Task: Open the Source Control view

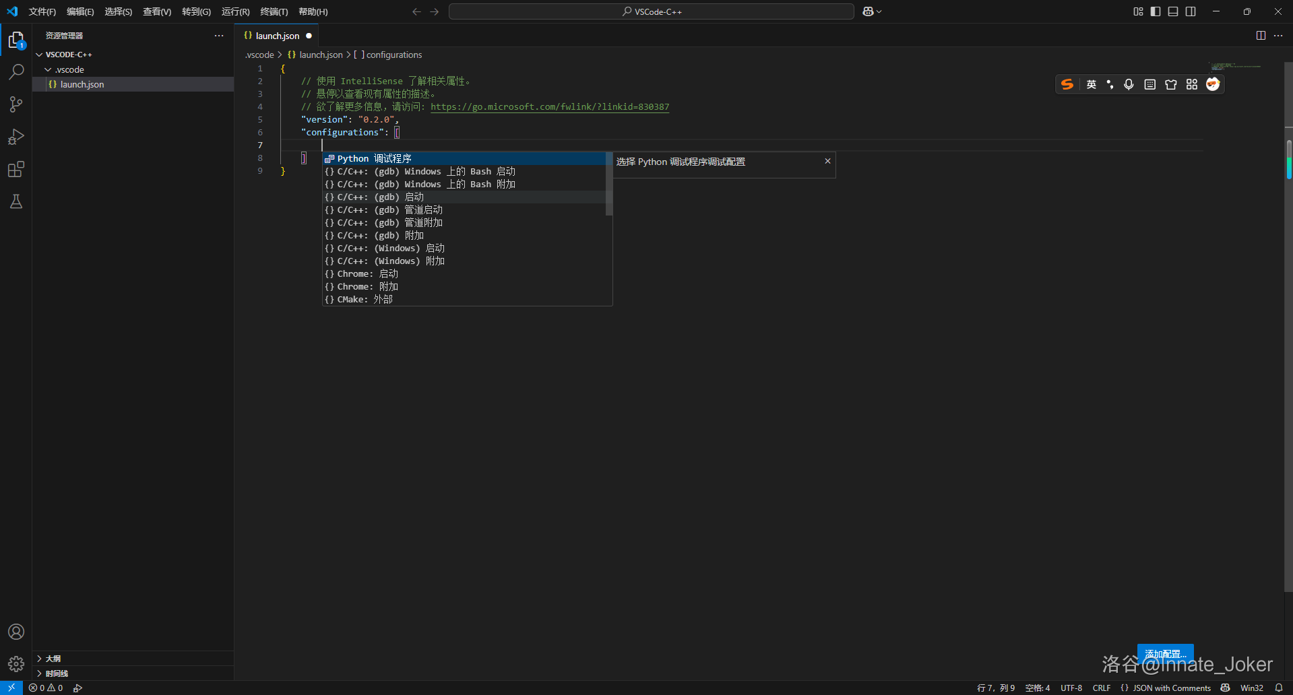Action: [x=15, y=104]
